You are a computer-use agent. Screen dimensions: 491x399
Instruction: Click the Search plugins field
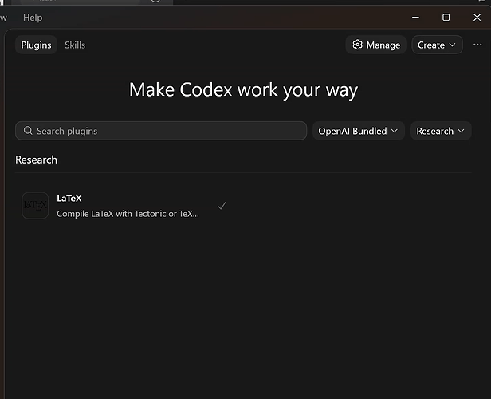[x=161, y=131]
